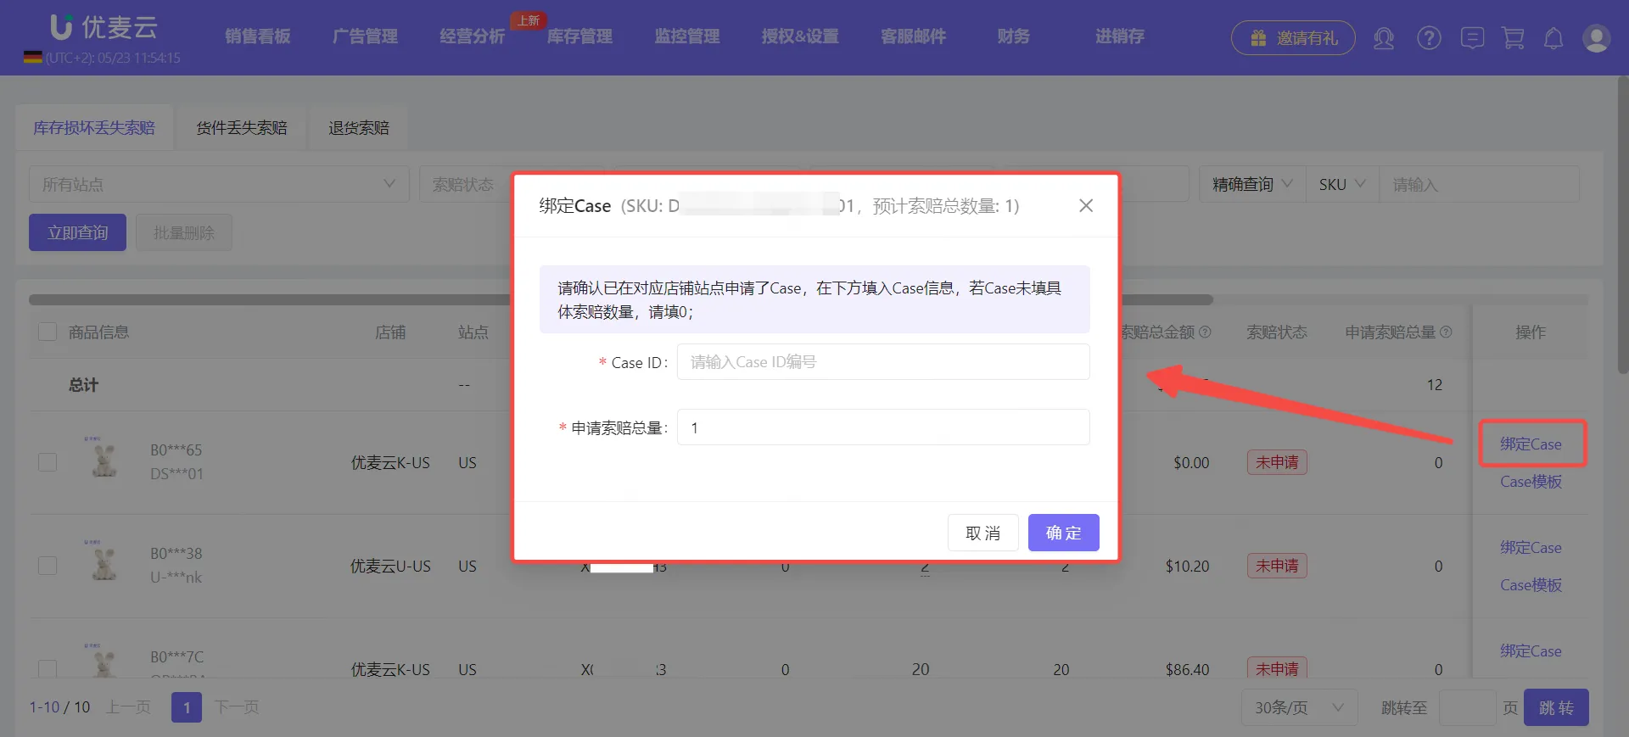
Task: Focus the 申请索赔总量 input field
Action: 883,427
